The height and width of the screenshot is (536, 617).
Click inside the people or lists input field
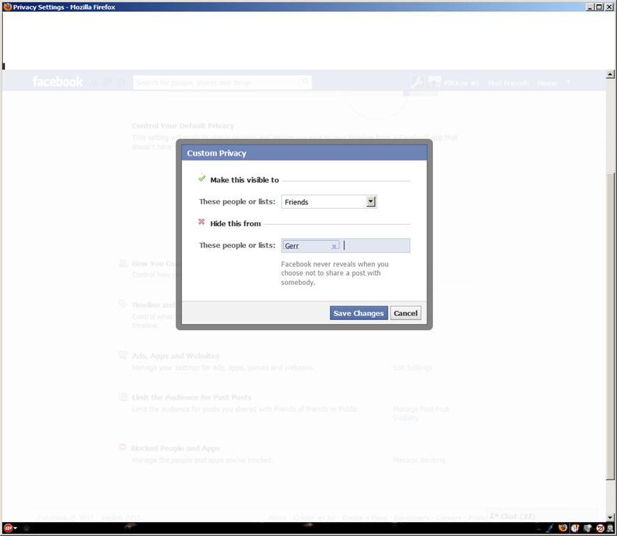coord(376,245)
